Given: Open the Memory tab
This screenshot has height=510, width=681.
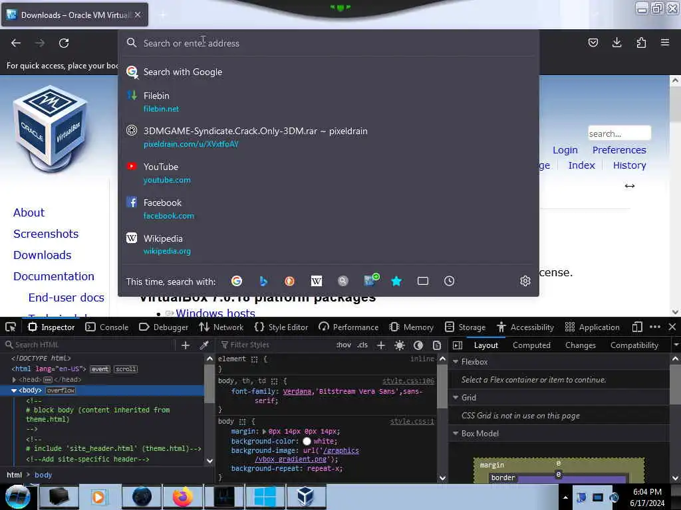Looking at the screenshot, I should tap(411, 327).
